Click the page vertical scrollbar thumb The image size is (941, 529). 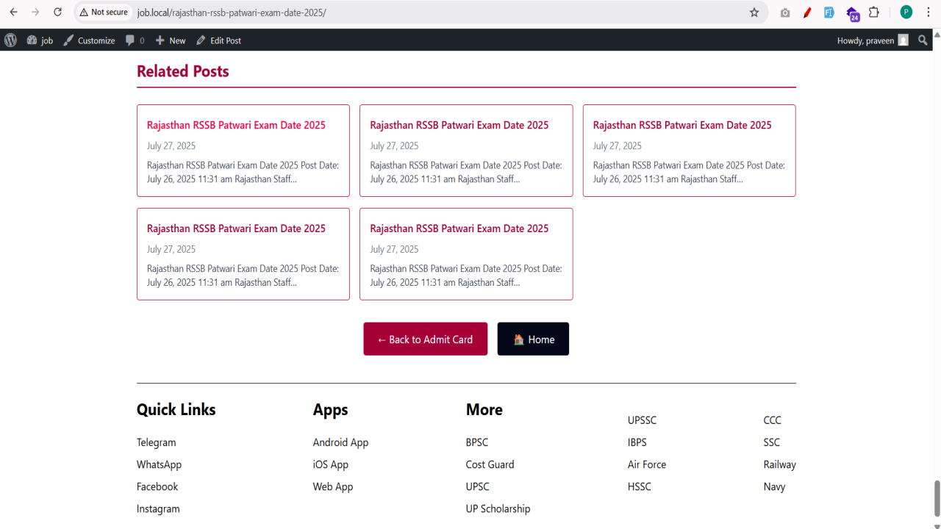(937, 499)
